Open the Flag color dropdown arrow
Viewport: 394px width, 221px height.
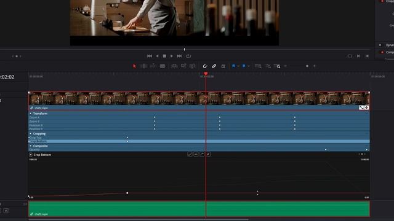(238, 66)
